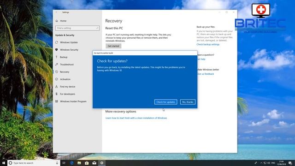Click the For developers icon

(x=56, y=94)
